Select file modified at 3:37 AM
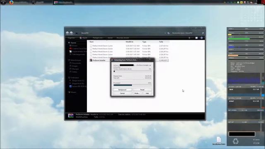This screenshot has height=149, width=265. [129, 51]
